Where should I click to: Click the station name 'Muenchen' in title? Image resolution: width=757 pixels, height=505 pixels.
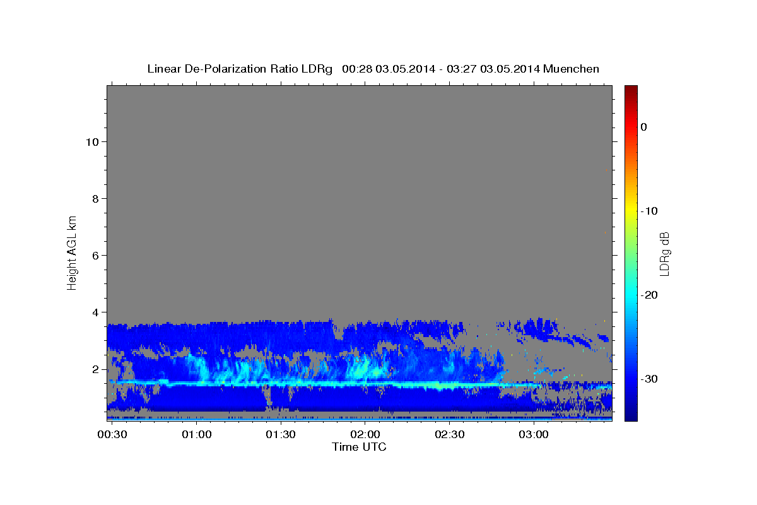tap(571, 69)
